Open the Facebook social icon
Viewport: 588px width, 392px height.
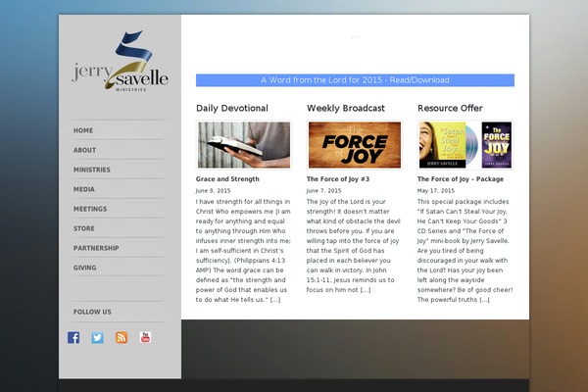point(73,337)
